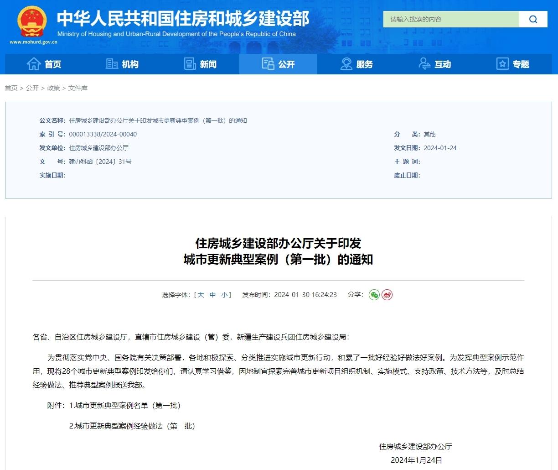
Task: Open the 新闻 navigation menu item
Action: (208, 64)
